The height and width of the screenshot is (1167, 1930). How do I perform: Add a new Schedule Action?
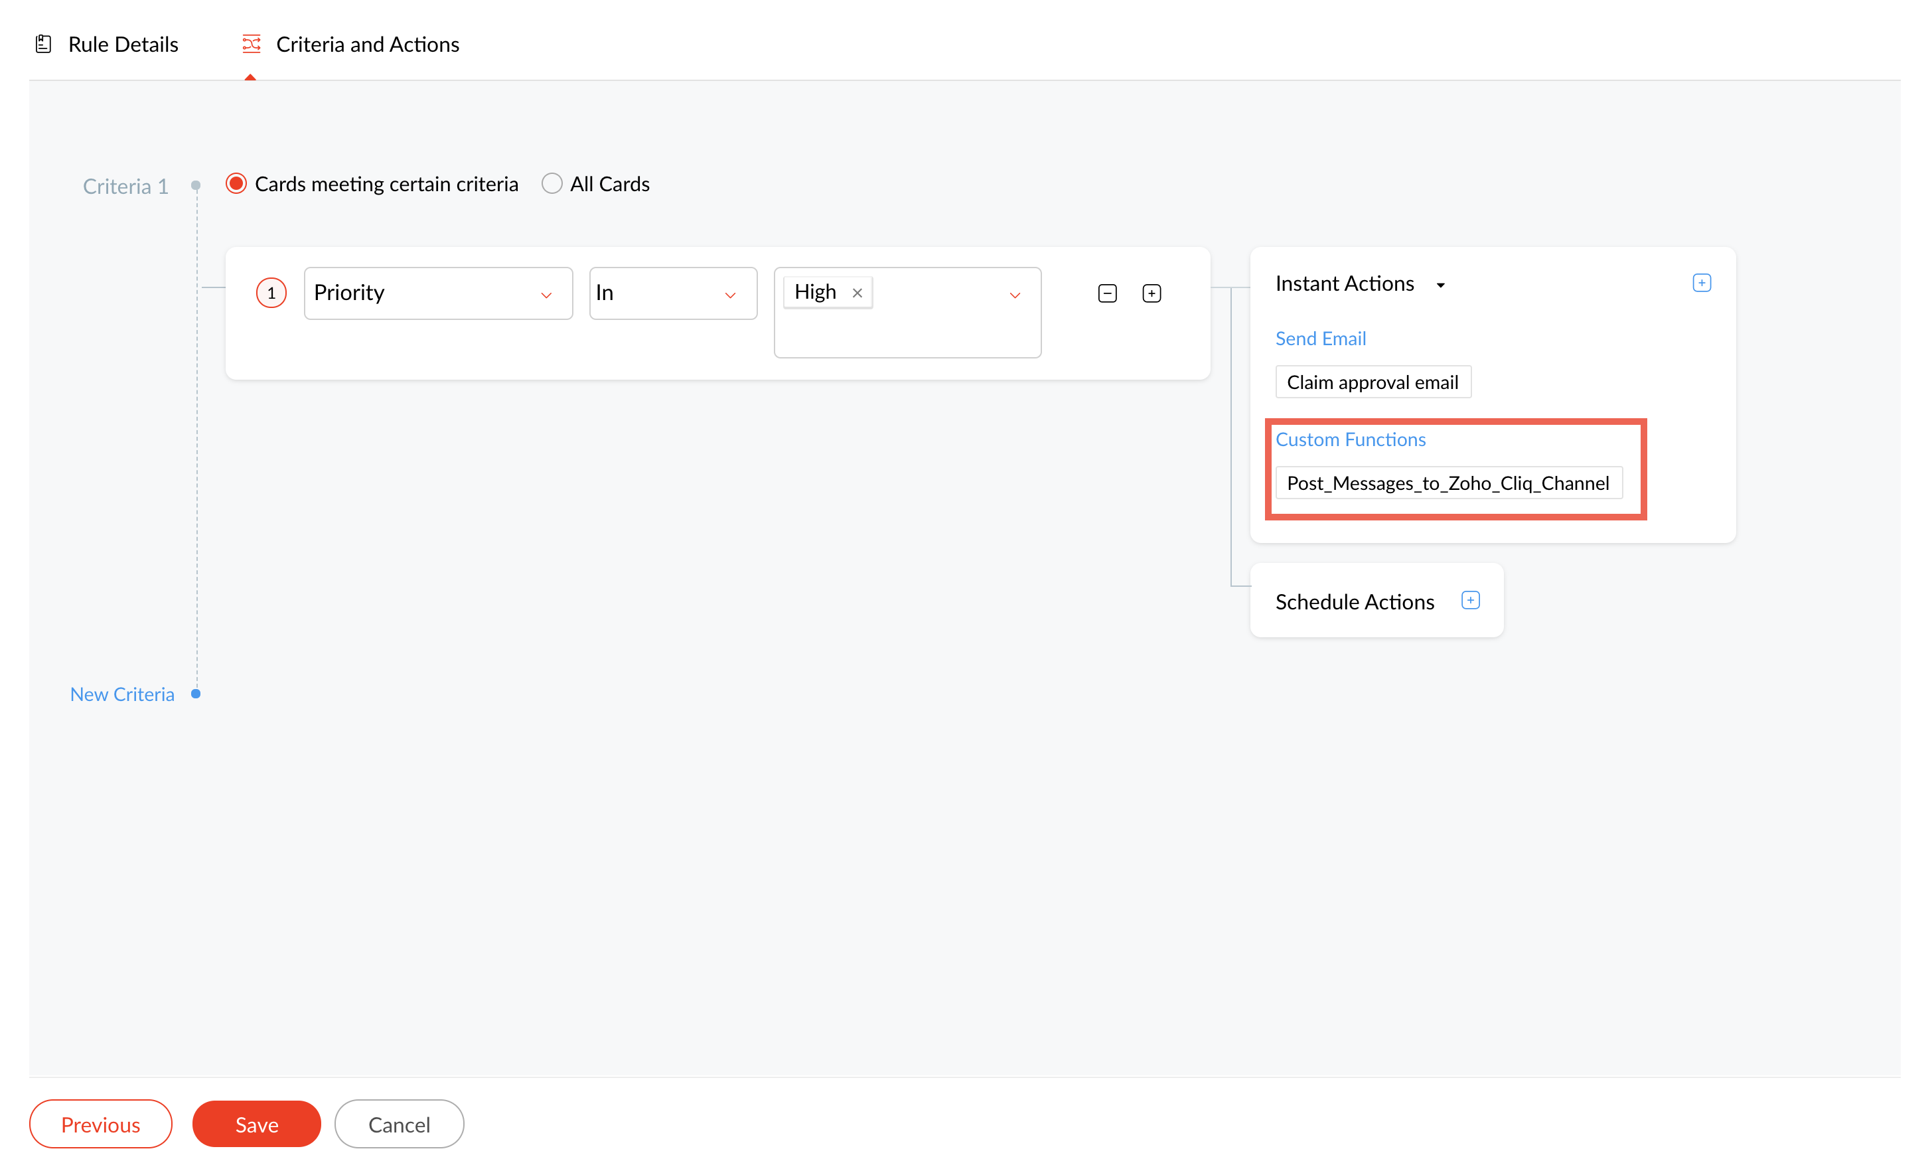coord(1470,601)
